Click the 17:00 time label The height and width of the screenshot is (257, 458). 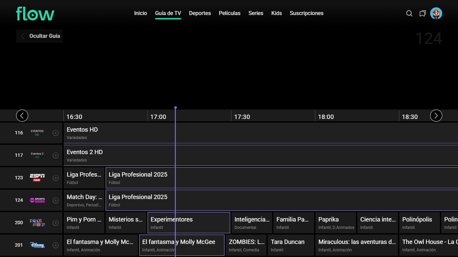(x=158, y=117)
